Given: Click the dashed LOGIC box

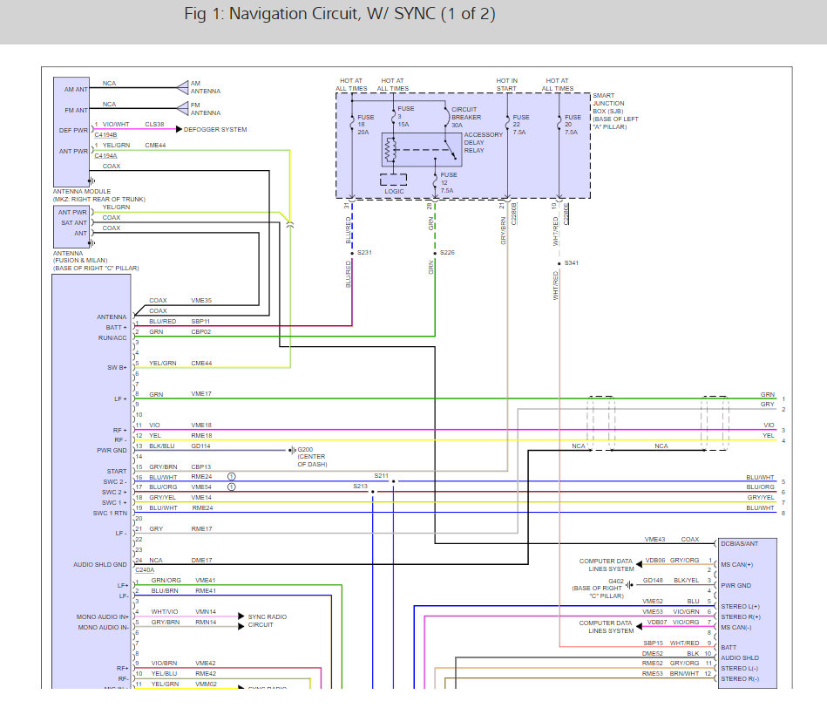Looking at the screenshot, I should pos(394,180).
